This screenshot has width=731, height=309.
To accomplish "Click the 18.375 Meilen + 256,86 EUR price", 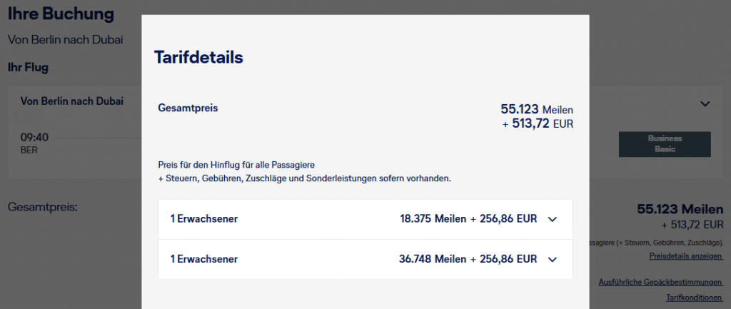I will pos(468,219).
